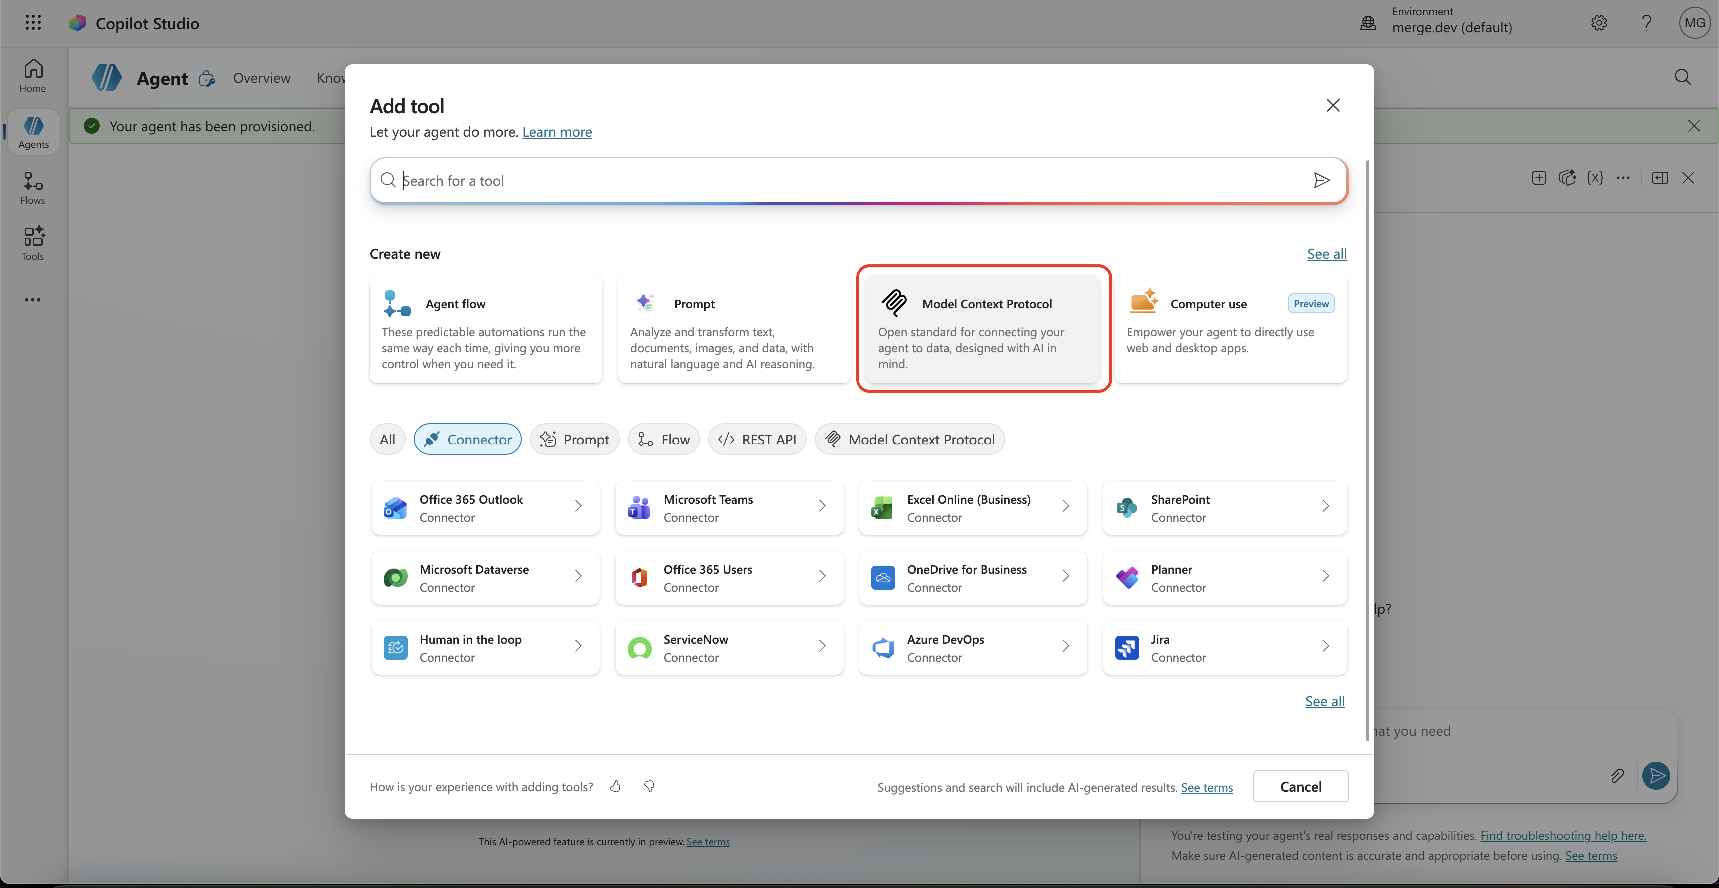Filter tools by Prompt
This screenshot has width=1719, height=888.
tap(575, 439)
